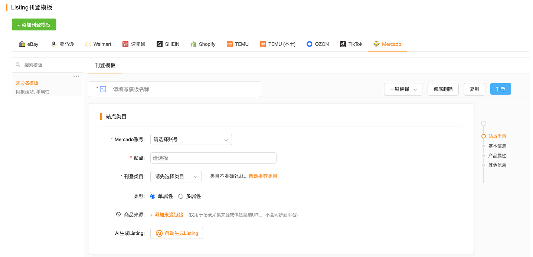Jump to 基本信息 in step navigator
The width and height of the screenshot is (533, 257).
pyautogui.click(x=497, y=146)
